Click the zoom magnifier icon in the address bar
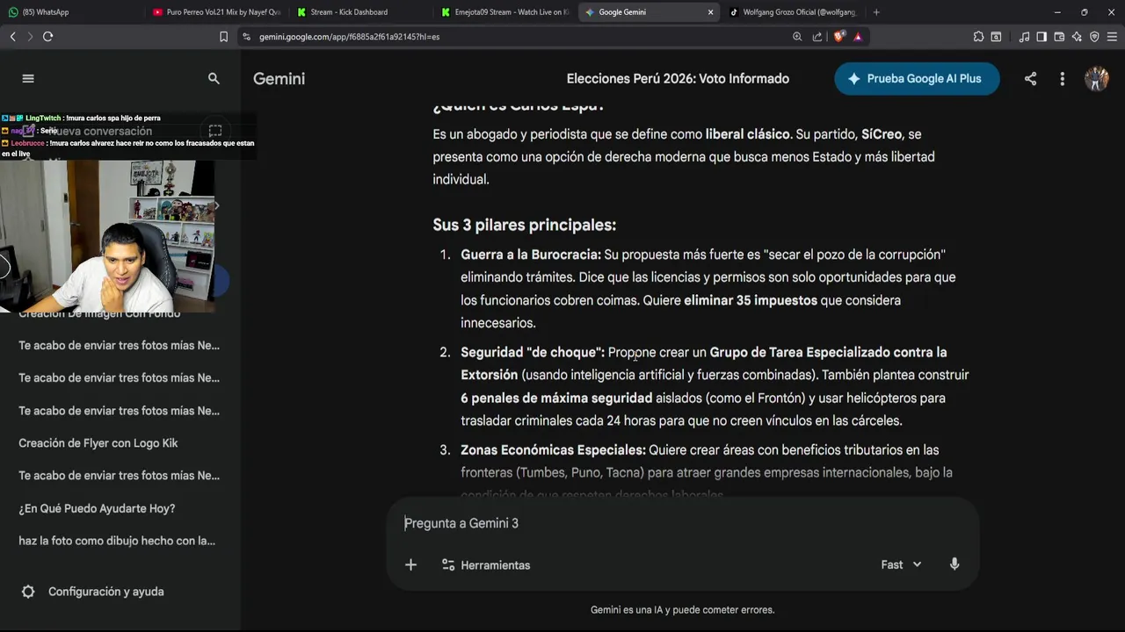 coord(797,36)
